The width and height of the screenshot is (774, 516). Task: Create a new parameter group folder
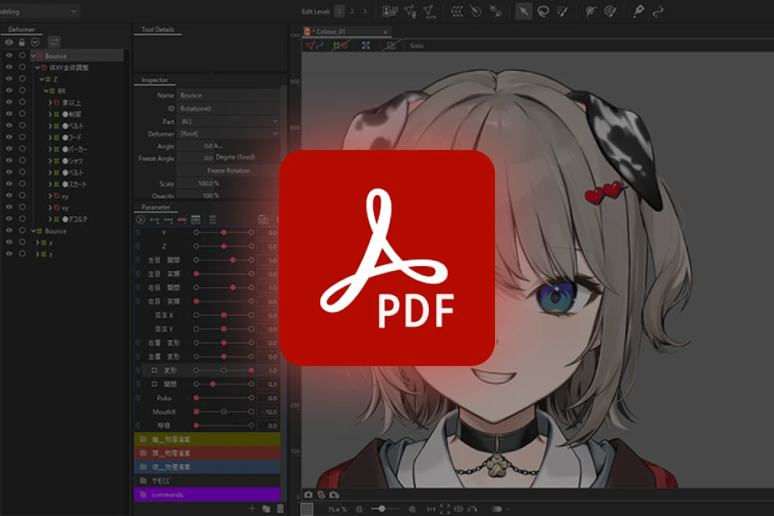(267, 508)
